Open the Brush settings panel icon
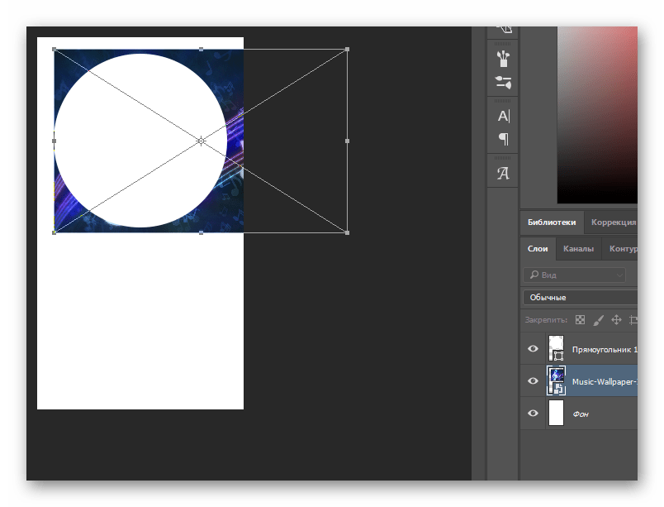664x507 pixels. [x=503, y=82]
